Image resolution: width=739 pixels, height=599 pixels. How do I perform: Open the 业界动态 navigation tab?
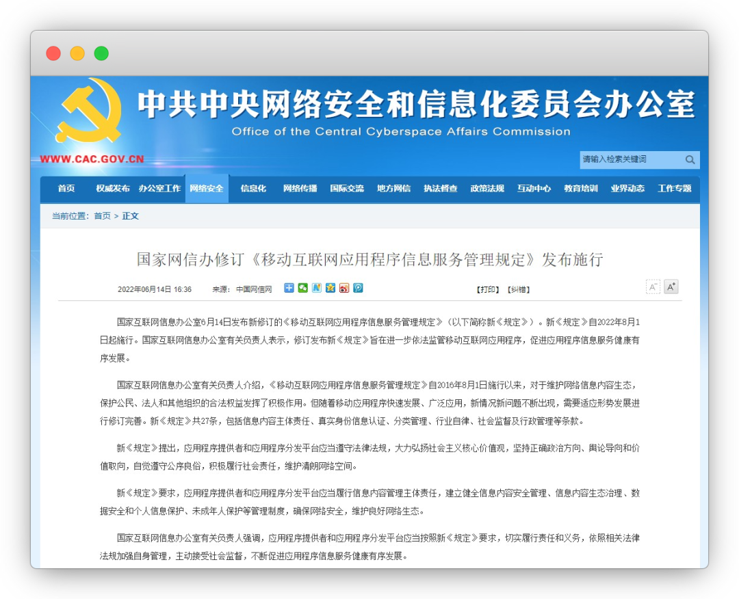627,188
